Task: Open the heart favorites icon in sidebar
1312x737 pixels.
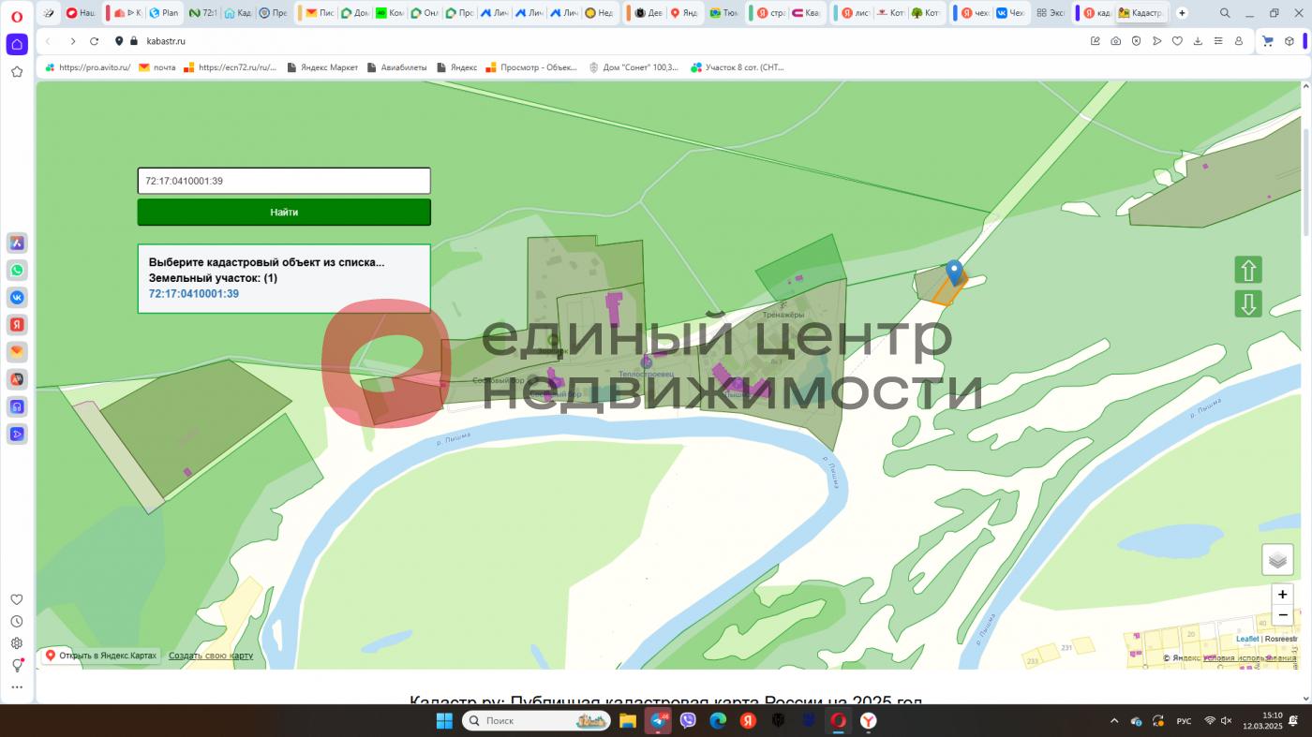Action: point(17,599)
